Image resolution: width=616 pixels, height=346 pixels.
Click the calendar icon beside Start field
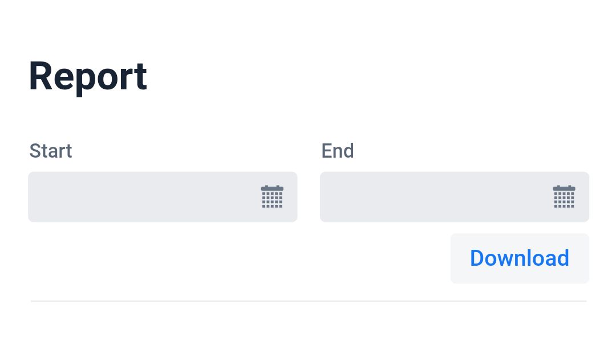272,196
